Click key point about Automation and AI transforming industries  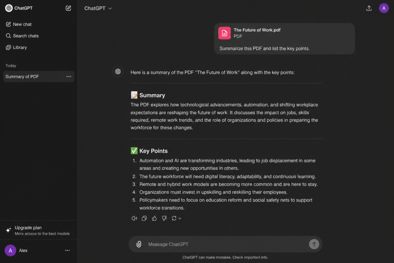click(227, 164)
